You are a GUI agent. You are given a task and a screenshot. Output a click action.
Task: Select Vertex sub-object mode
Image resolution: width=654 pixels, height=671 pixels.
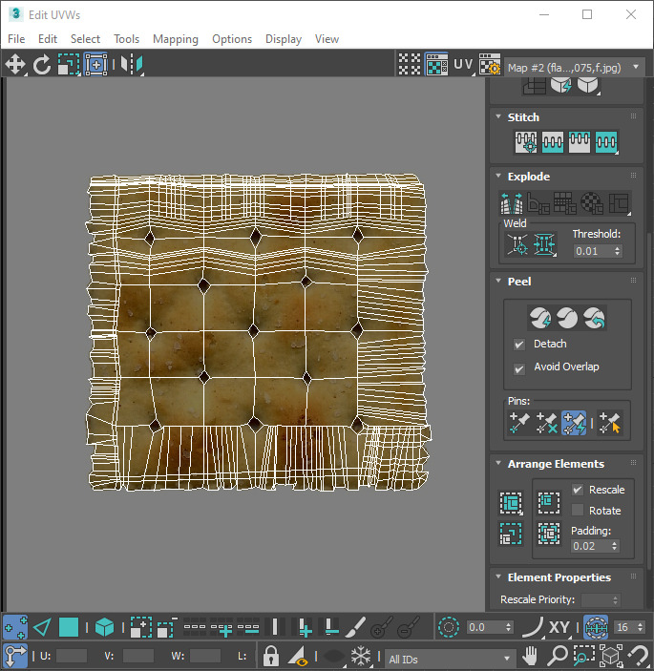[15, 627]
